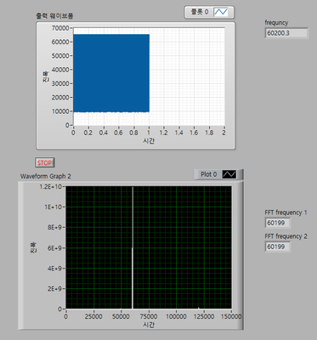Screen dimensions: 317x340
Task: Click the frequncy value field showing 60200.3
Action: (286, 33)
